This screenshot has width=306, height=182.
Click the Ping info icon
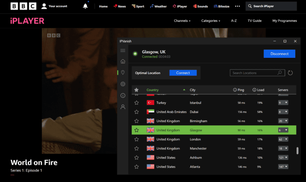(x=235, y=90)
